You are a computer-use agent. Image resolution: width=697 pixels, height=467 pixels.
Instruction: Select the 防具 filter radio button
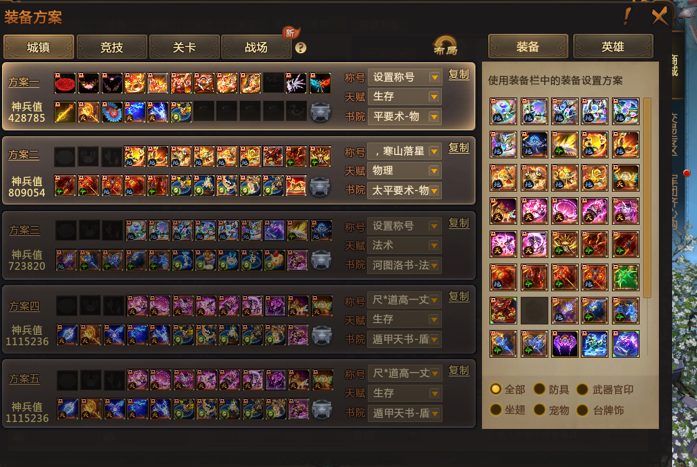[539, 389]
